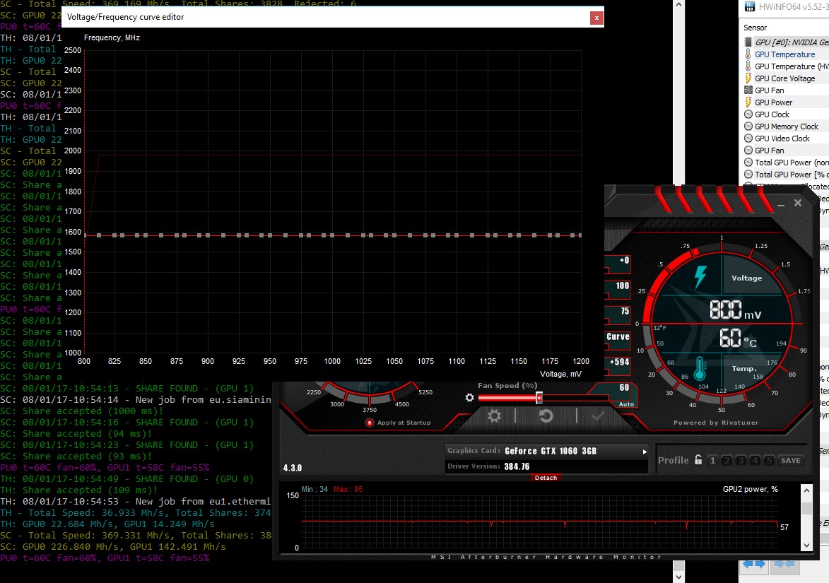This screenshot has height=583, width=829.
Task: Select GPU Memory Clock sensor row
Action: [786, 126]
